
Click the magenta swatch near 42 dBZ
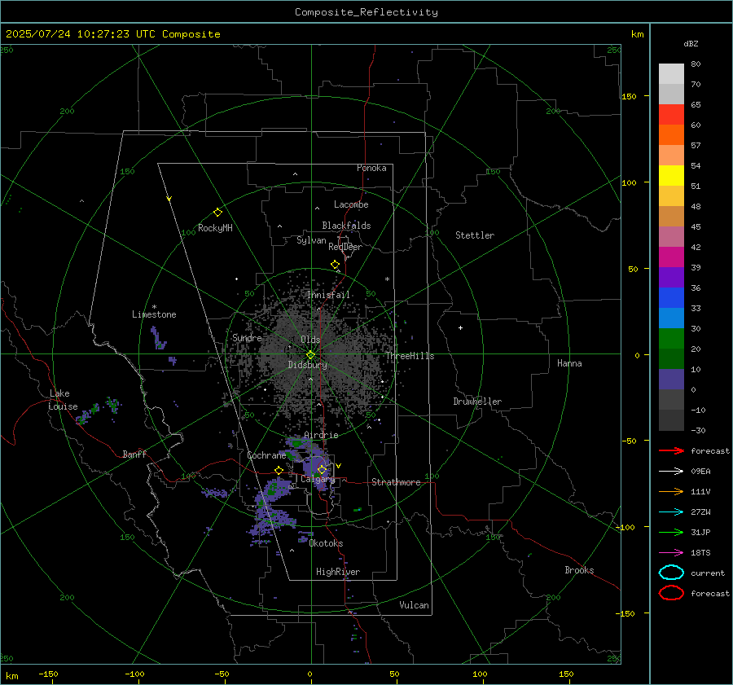671,257
